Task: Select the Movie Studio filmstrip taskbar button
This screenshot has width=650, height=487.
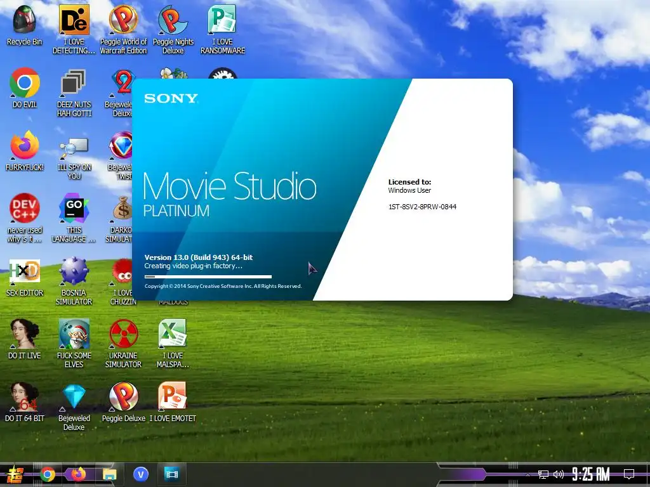Action: (171, 474)
